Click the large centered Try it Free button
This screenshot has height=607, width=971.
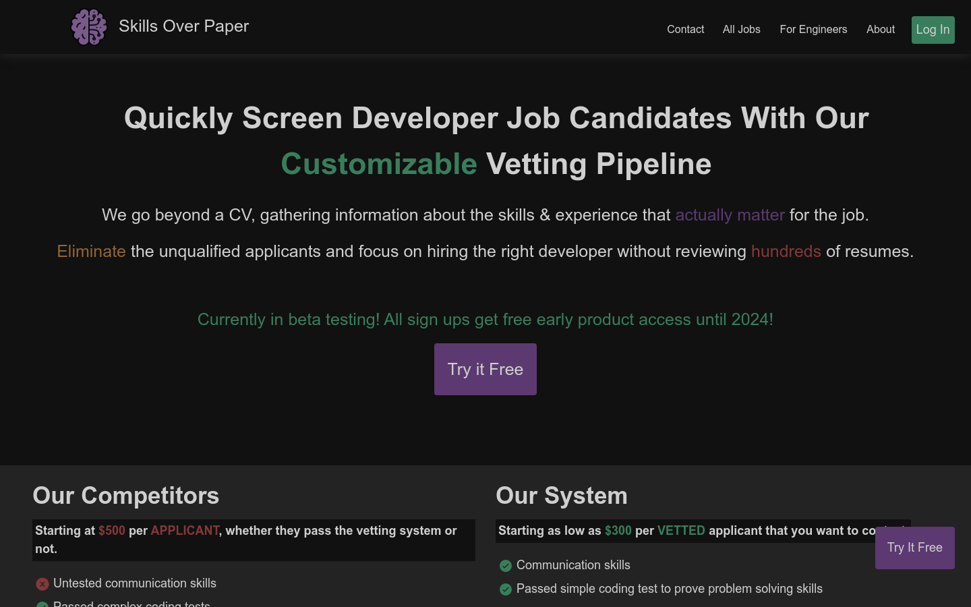486,370
